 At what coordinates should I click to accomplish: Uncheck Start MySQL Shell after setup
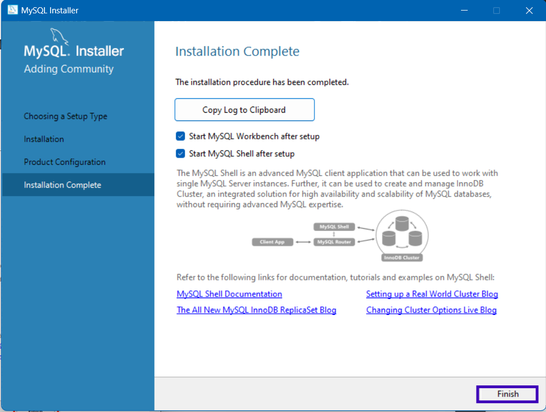(181, 153)
